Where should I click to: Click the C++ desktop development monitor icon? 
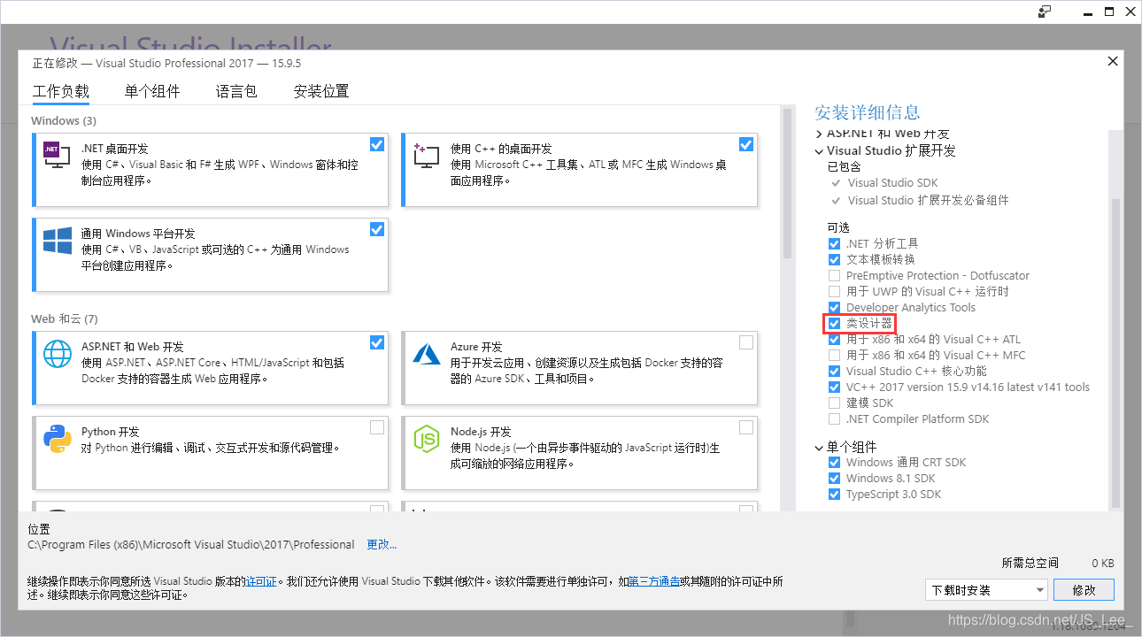click(426, 156)
